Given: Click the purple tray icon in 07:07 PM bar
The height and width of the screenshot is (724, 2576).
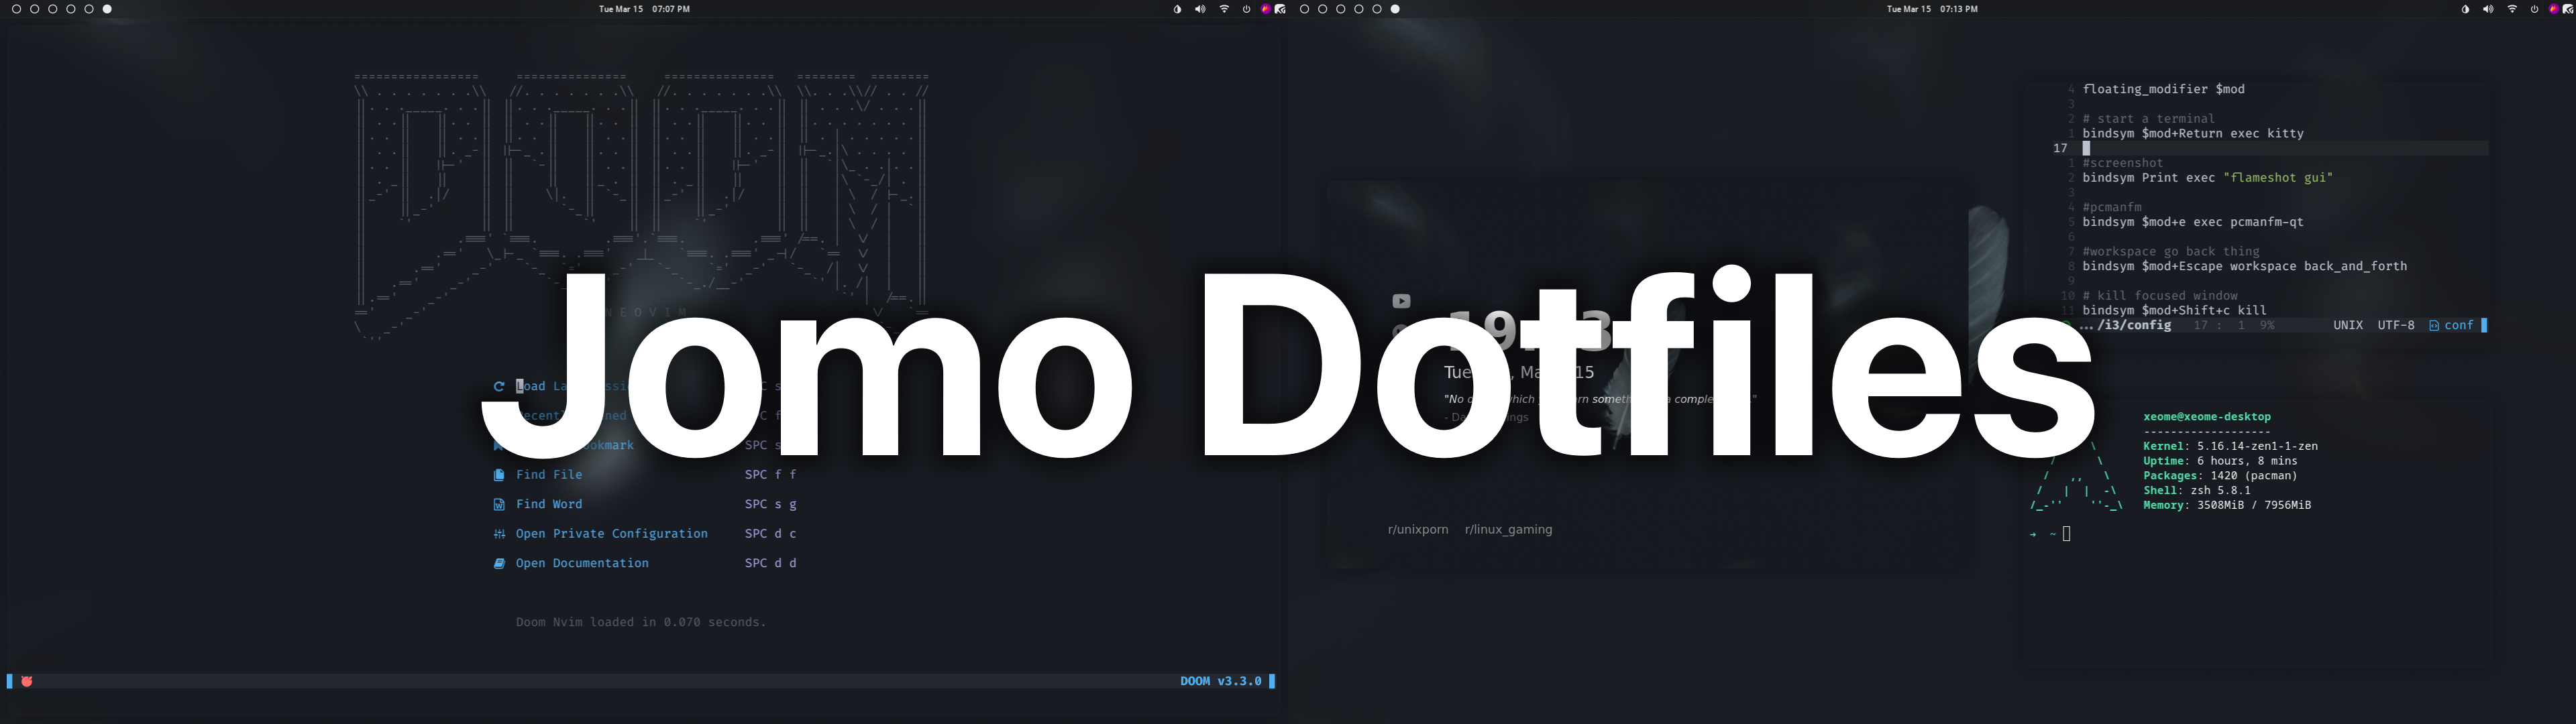Looking at the screenshot, I should [1266, 9].
